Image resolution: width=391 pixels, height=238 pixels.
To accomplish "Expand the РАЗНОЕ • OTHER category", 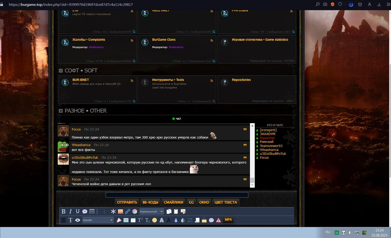I will pos(61,111).
